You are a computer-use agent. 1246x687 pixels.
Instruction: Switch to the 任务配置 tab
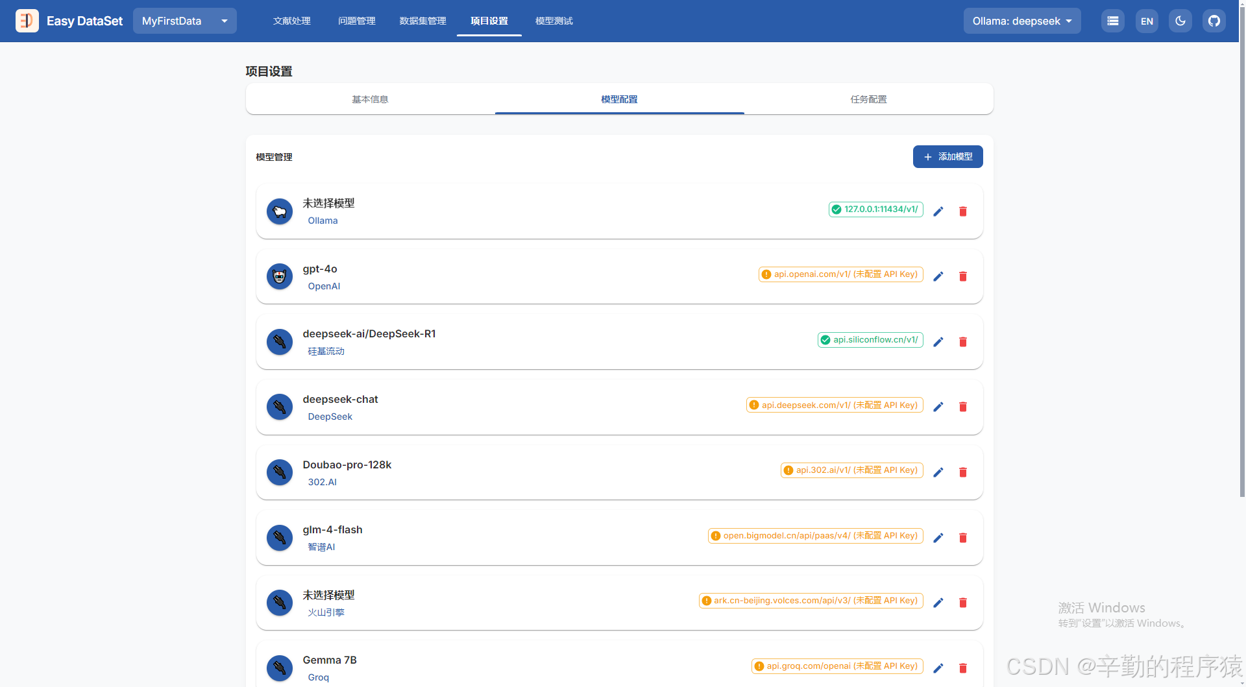pos(869,99)
